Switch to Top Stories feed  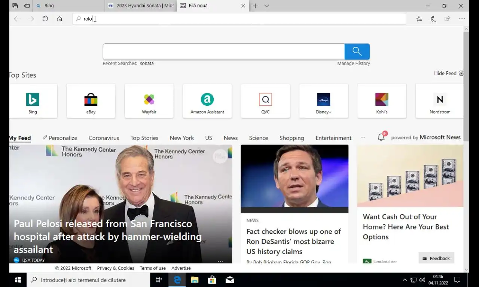[x=144, y=138]
